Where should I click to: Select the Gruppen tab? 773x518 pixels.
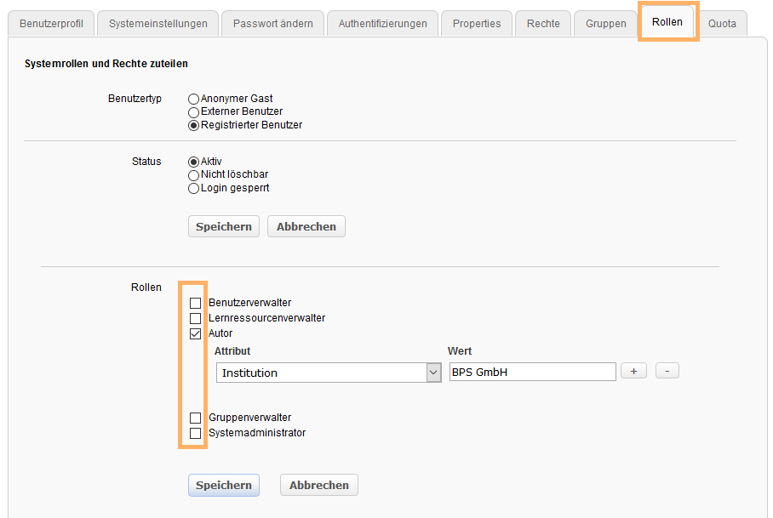click(x=605, y=24)
